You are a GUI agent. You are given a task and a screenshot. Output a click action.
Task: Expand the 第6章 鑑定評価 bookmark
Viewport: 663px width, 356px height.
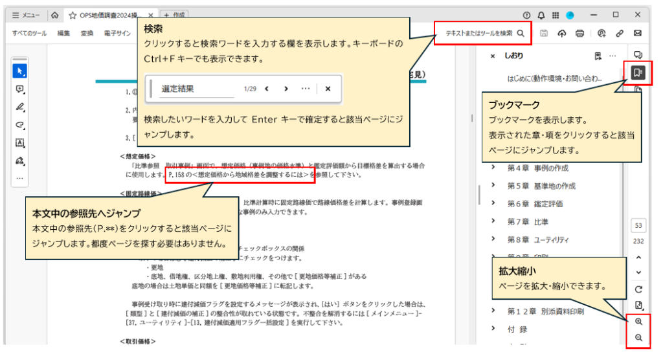pyautogui.click(x=493, y=203)
